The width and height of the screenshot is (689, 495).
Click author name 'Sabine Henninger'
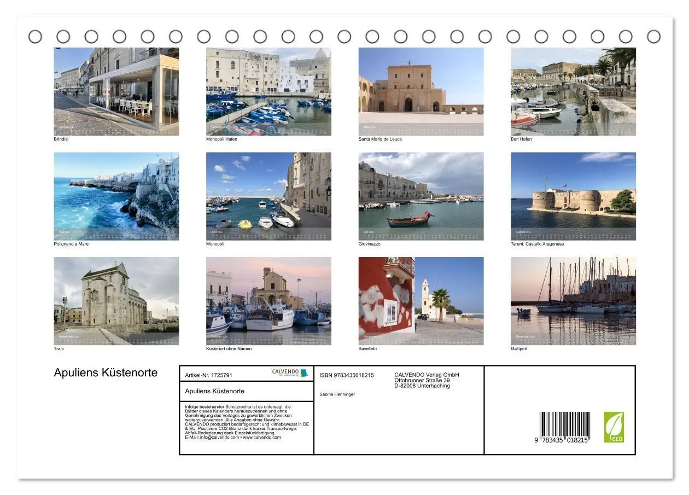[x=337, y=394]
